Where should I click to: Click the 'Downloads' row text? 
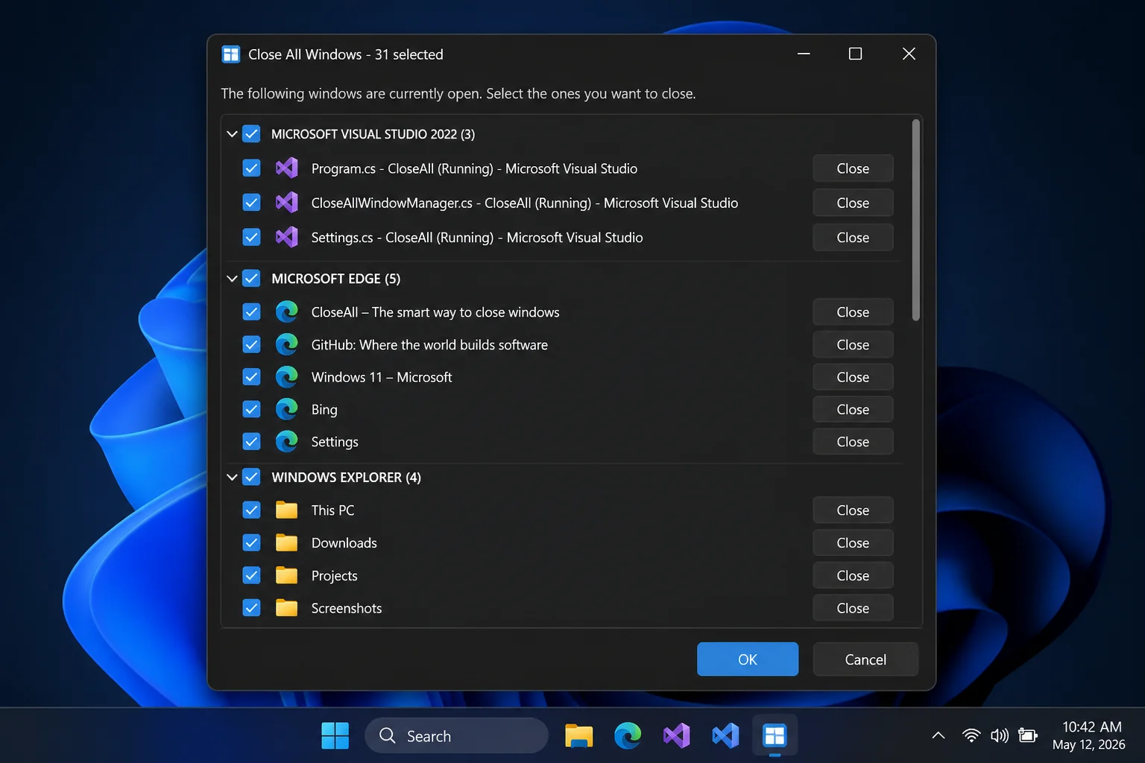point(344,542)
